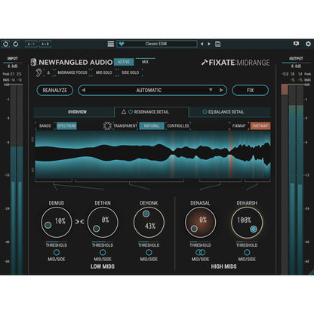Click the DEHONK knob puck
The width and height of the screenshot is (314, 314).
(x=146, y=214)
